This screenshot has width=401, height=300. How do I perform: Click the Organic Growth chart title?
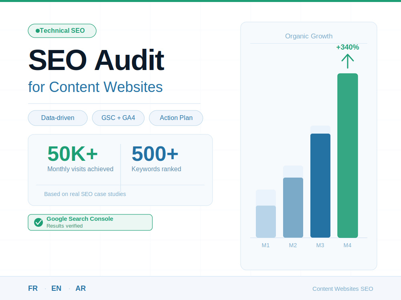click(x=309, y=36)
